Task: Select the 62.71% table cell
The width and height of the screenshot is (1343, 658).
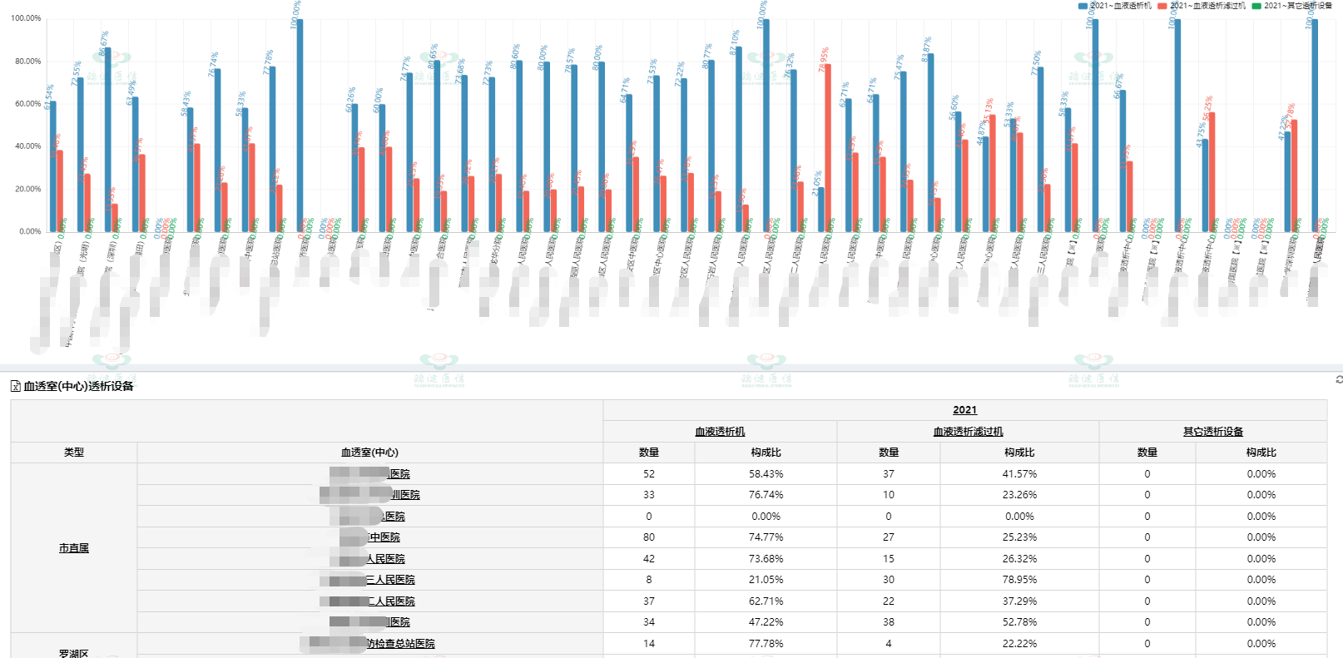Action: [x=766, y=601]
